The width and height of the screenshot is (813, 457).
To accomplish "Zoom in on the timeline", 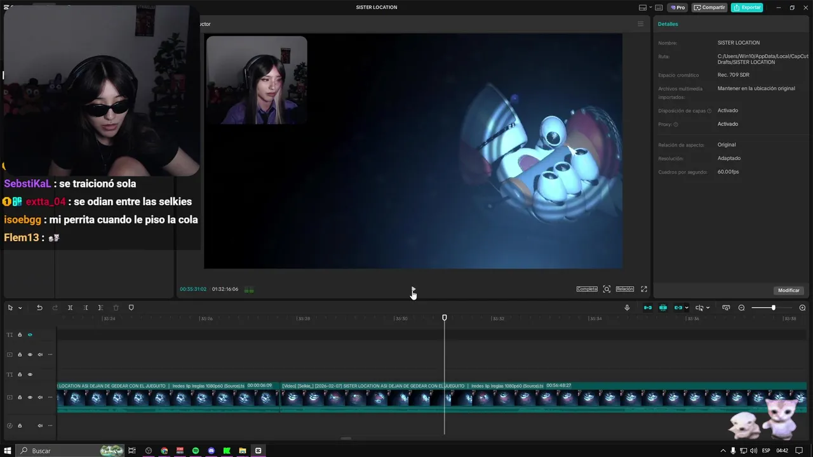I will click(x=802, y=308).
